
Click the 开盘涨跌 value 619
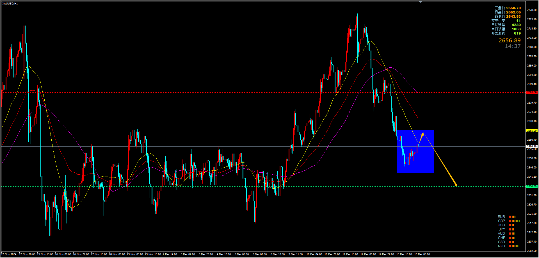[x=517, y=33]
